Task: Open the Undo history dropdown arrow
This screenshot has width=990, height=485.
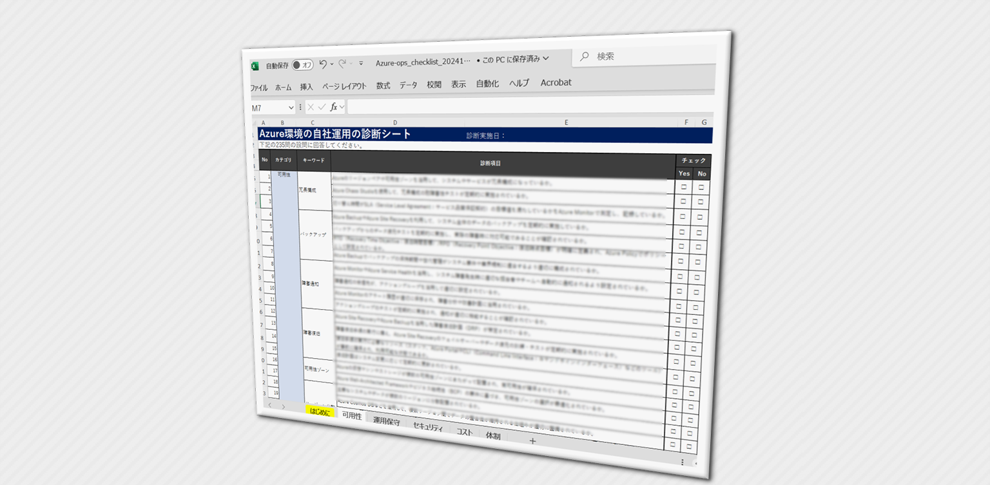Action: click(332, 64)
